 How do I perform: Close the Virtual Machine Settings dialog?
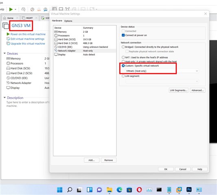tap(205, 14)
